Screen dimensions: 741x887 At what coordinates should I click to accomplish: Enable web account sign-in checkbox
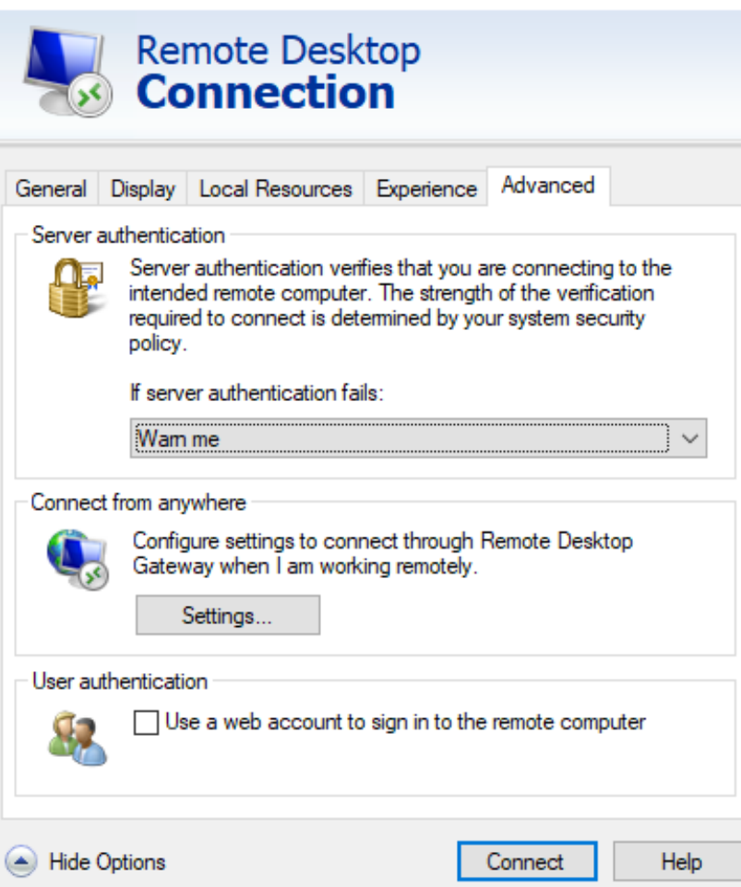(x=147, y=723)
